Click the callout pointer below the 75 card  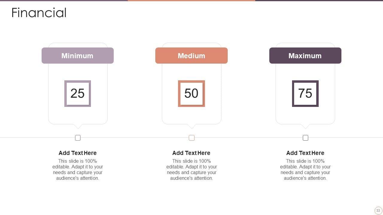pyautogui.click(x=305, y=126)
